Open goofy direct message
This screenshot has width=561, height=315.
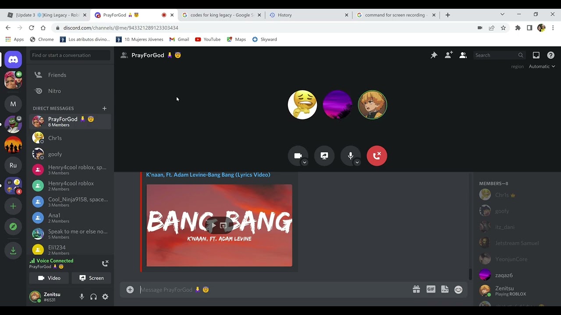tap(70, 154)
